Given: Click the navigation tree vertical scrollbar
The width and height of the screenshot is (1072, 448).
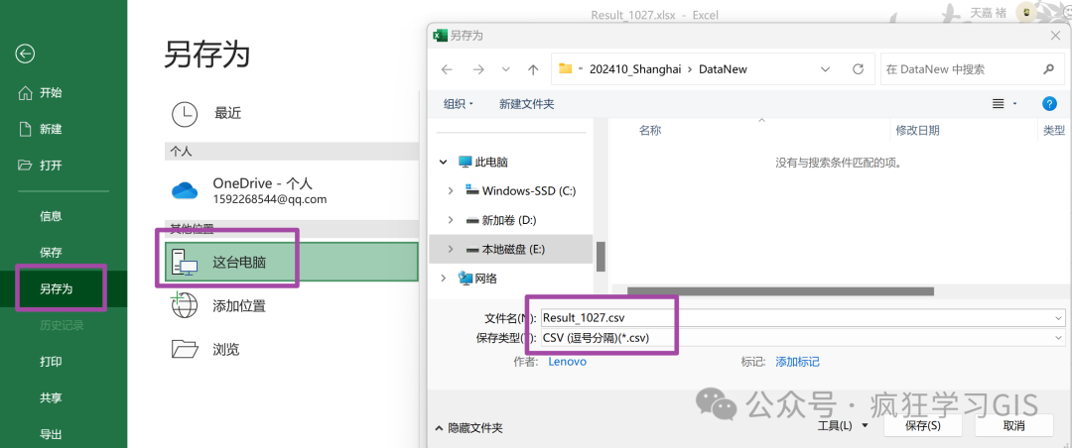Looking at the screenshot, I should click(x=601, y=256).
